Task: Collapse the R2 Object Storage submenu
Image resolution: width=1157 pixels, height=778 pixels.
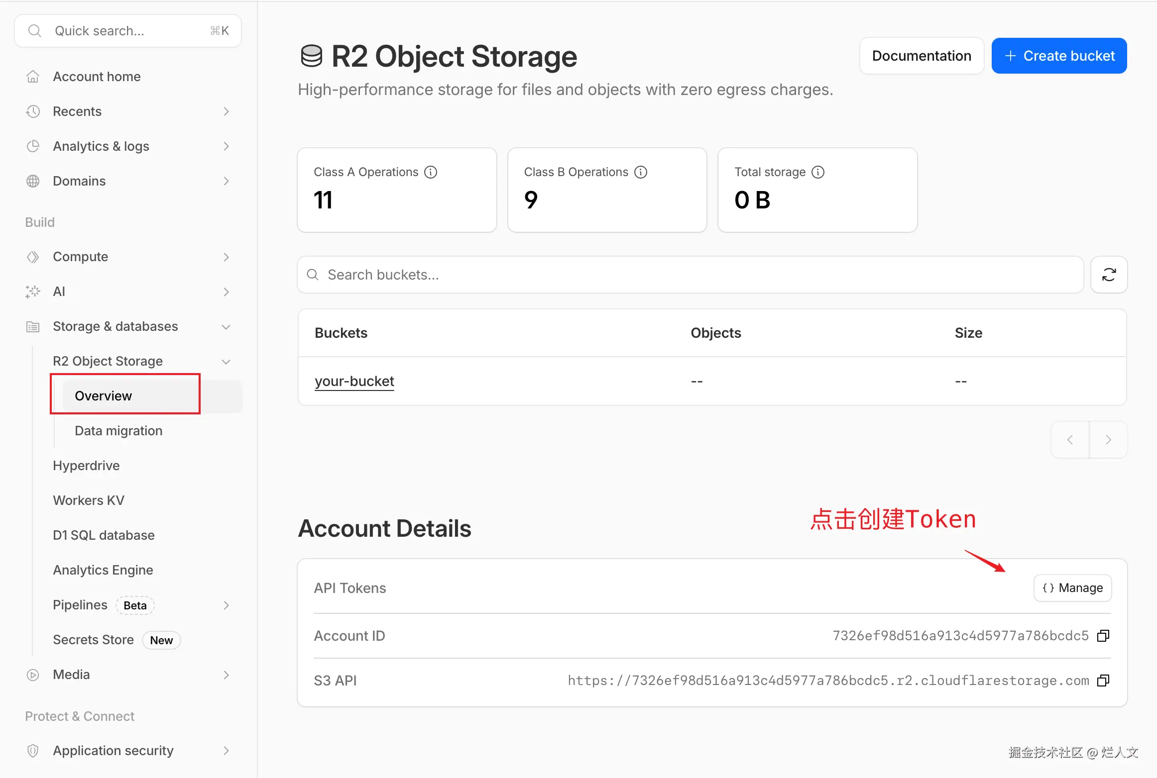Action: point(226,362)
